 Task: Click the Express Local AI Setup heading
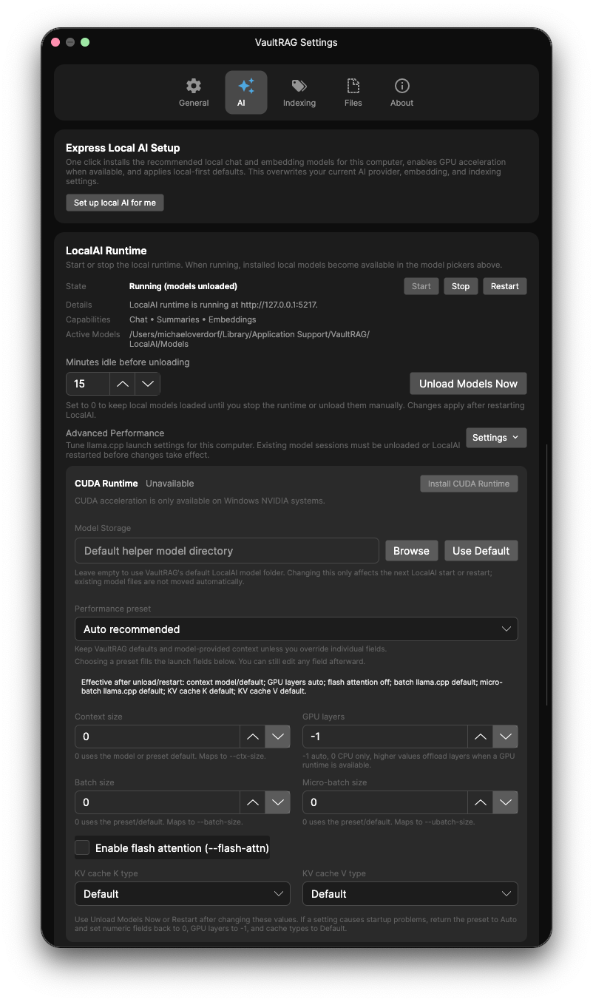tap(123, 148)
